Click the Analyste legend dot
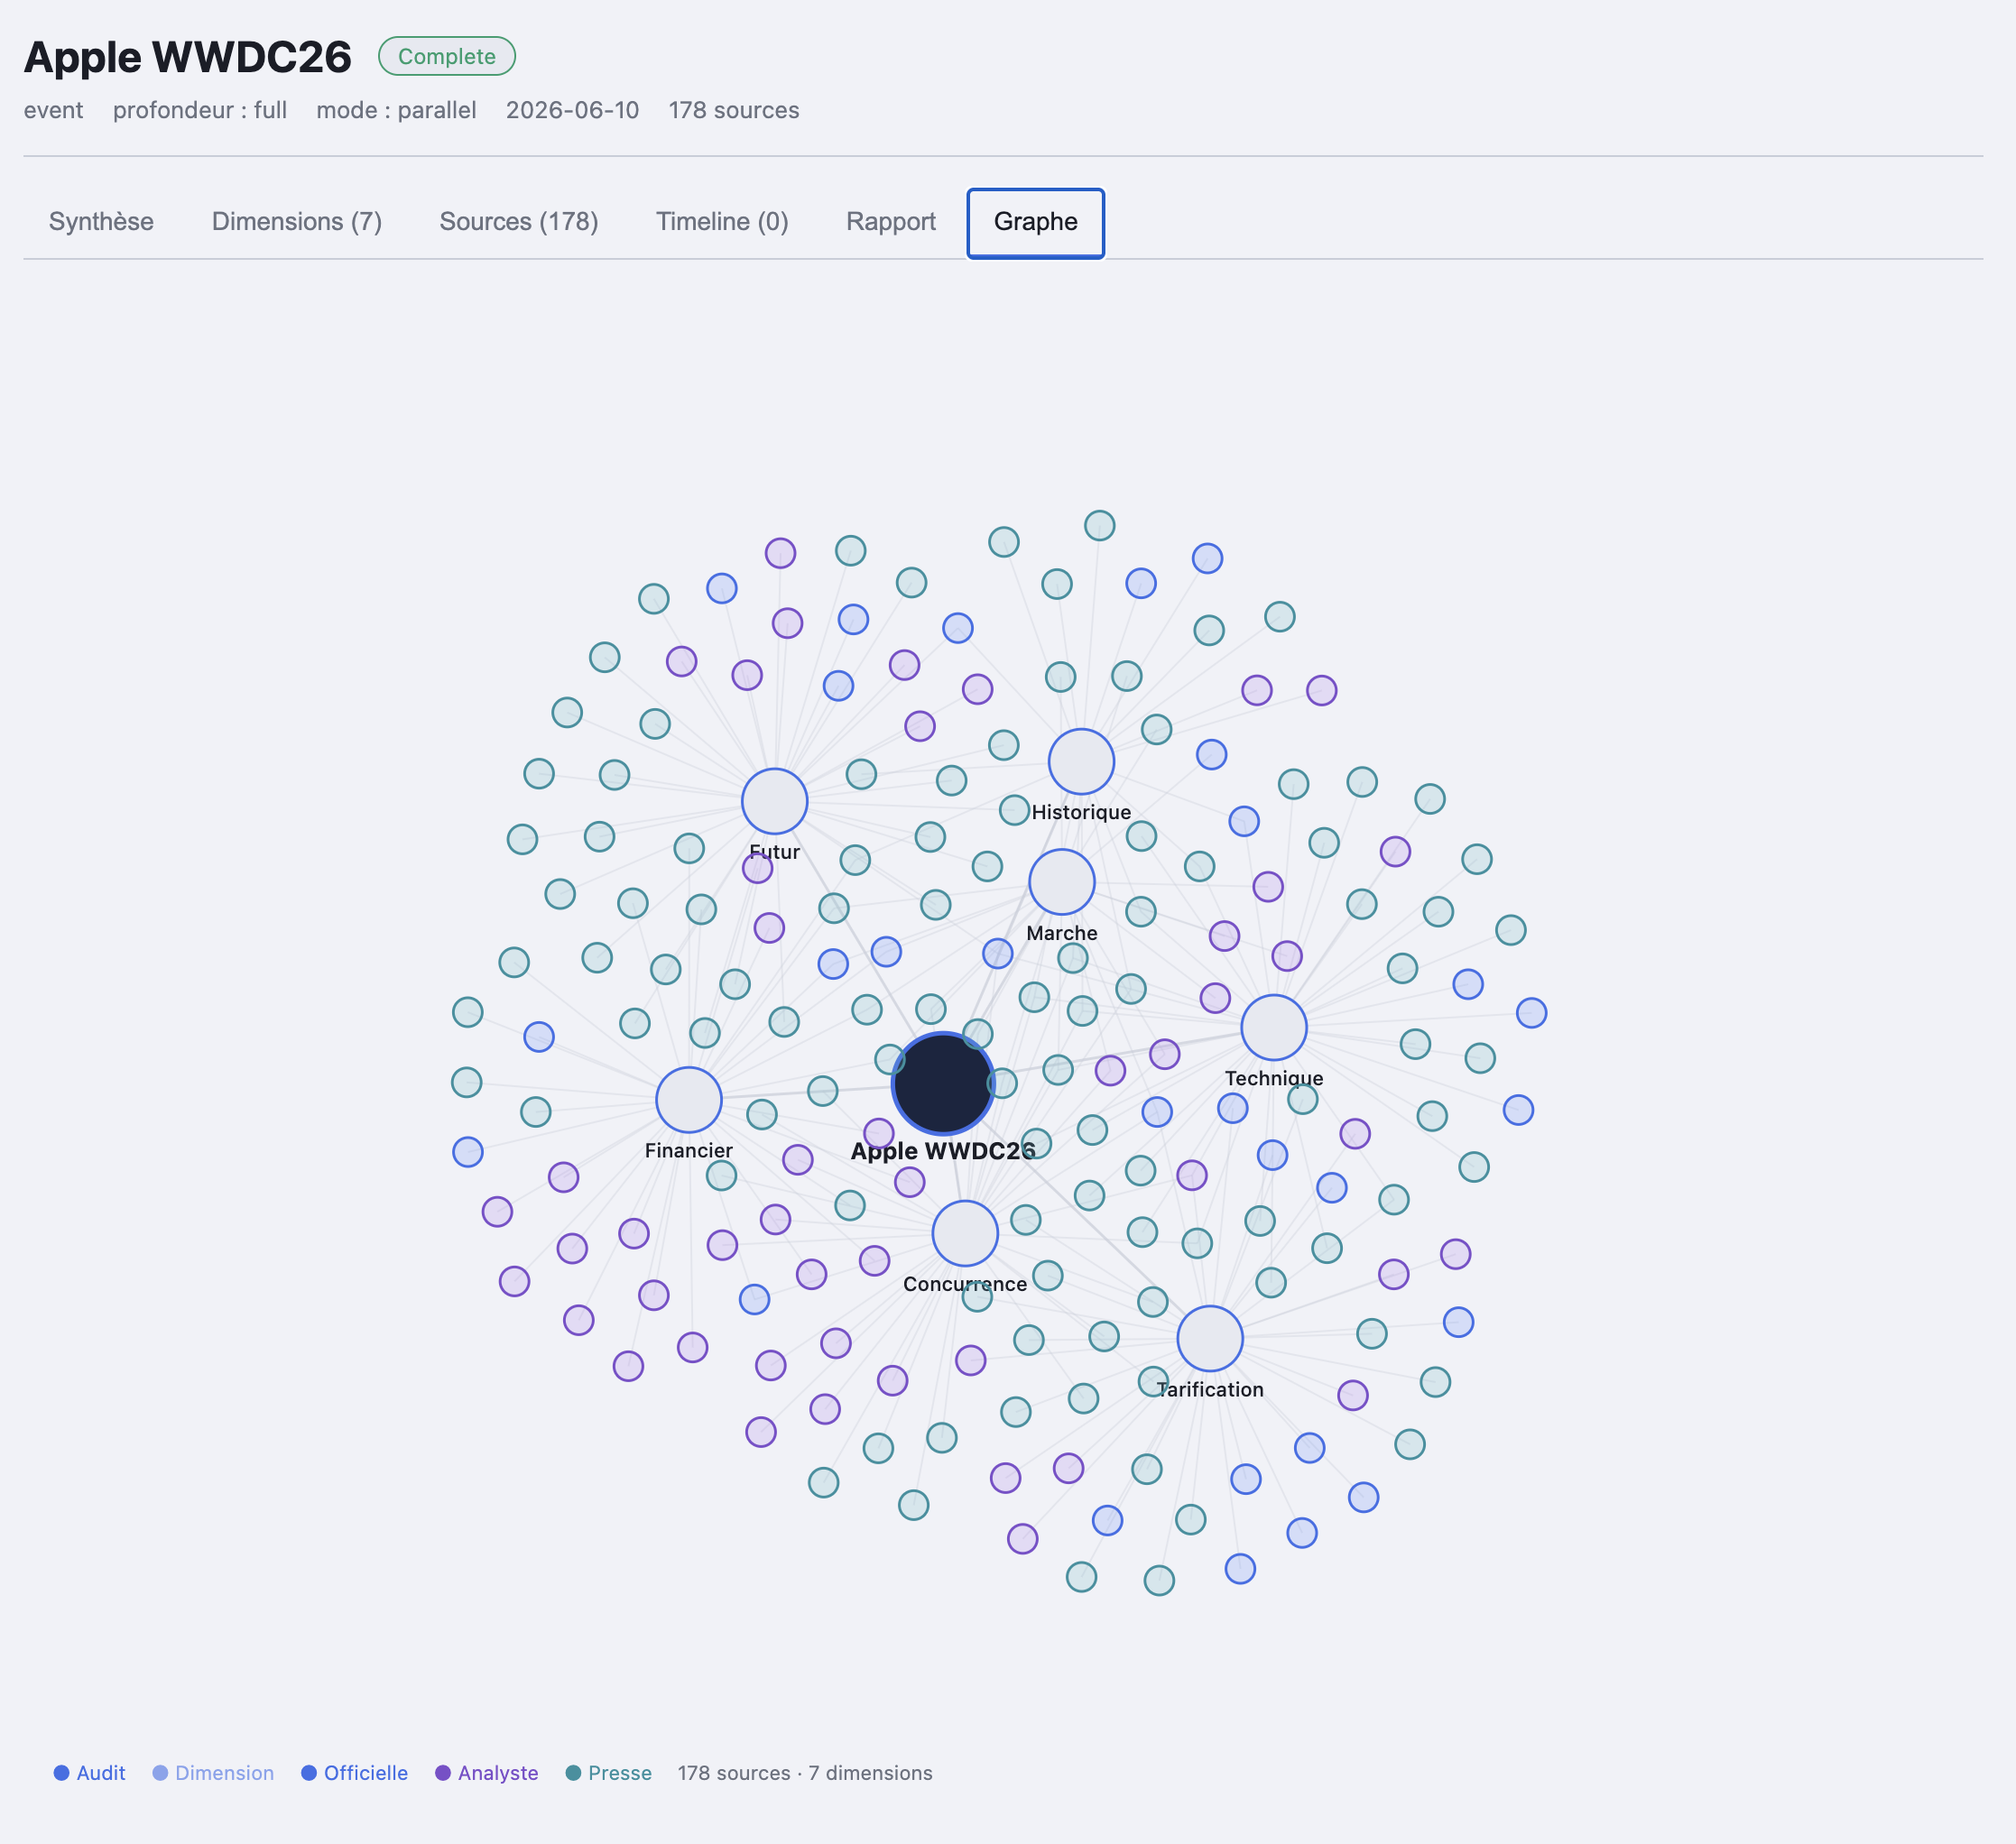 click(443, 1773)
